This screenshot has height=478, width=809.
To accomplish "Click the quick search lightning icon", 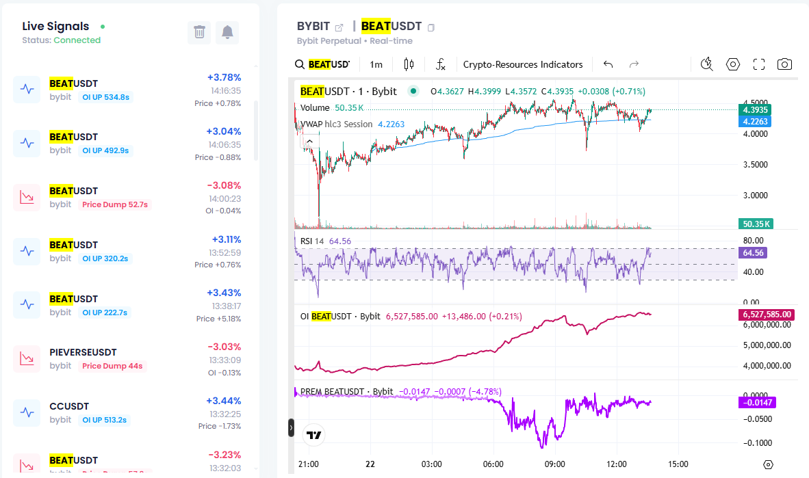I will pos(707,64).
